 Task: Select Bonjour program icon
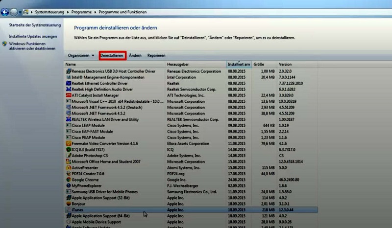[69, 204]
